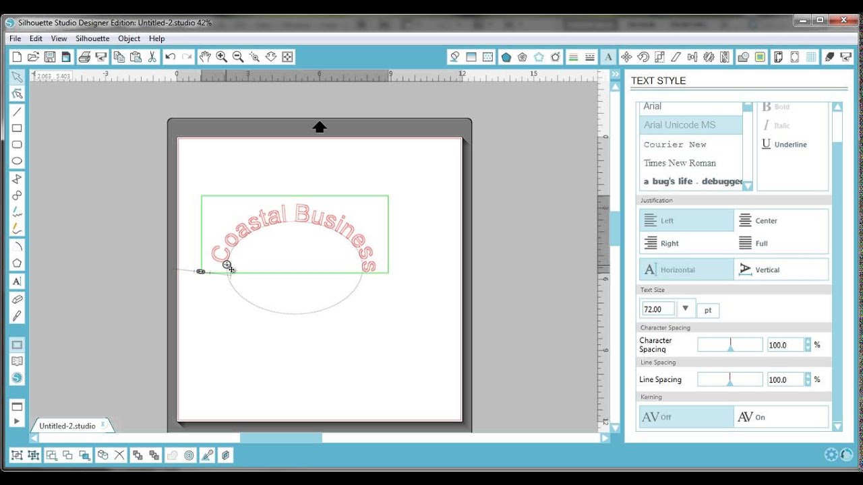Open the Fill Color pentagon icon
This screenshot has height=485, width=863.
click(x=506, y=57)
